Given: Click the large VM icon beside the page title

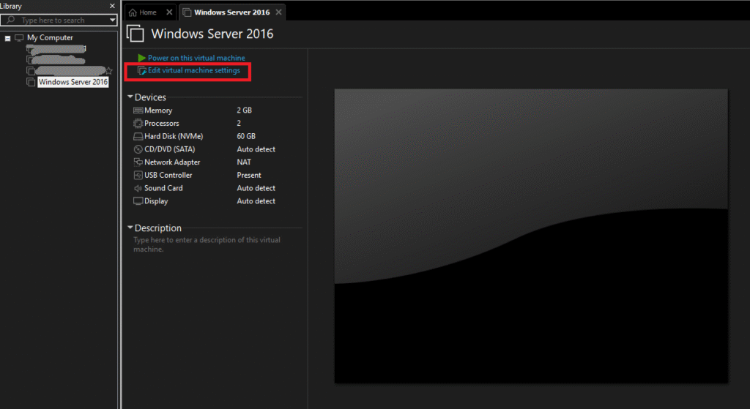Looking at the screenshot, I should 135,34.
